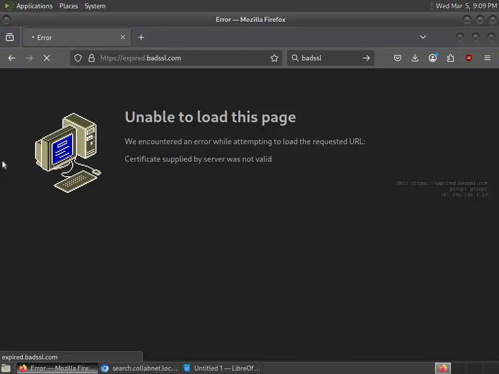Open a new tab
Screen dimensions: 499x374
[x=141, y=37]
